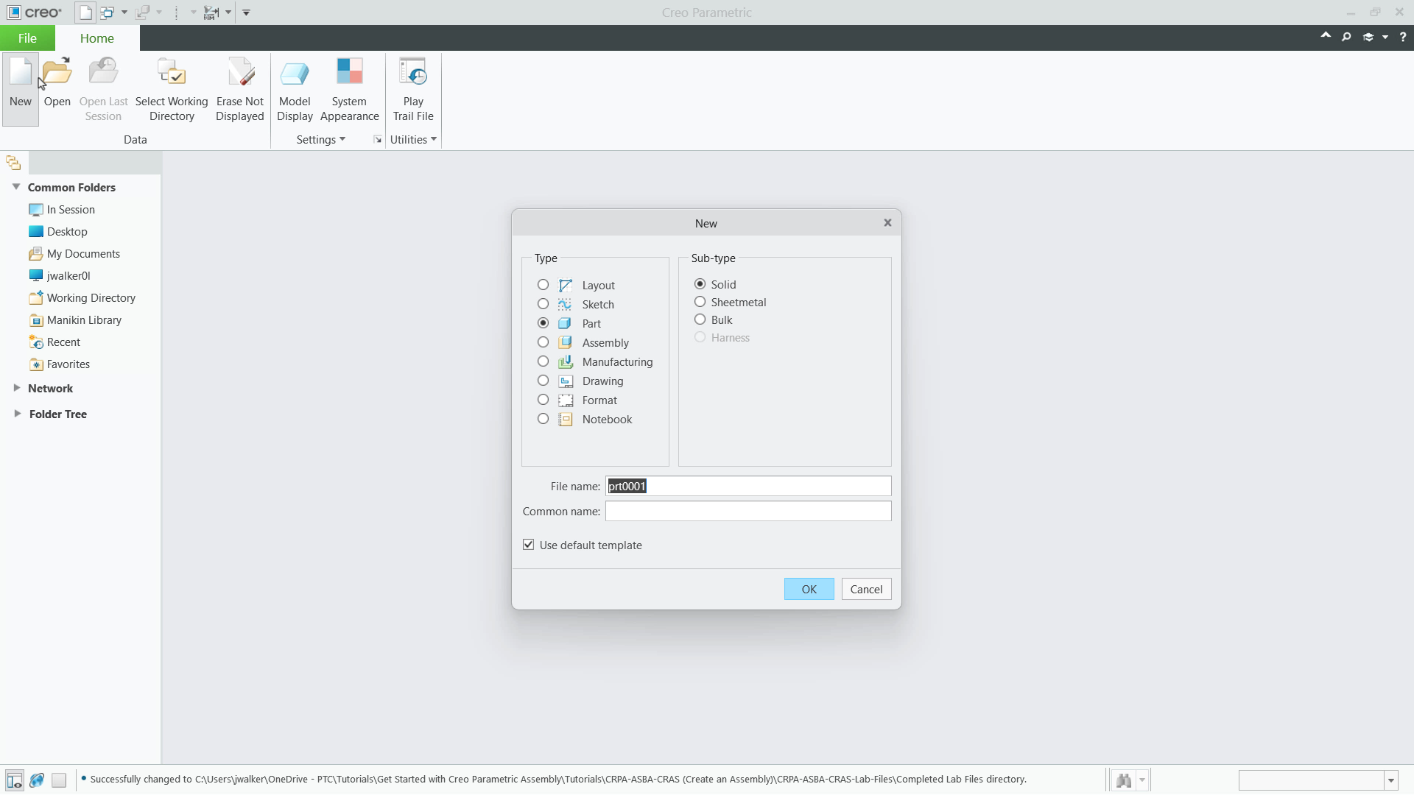Select the Sheetmetal sub-type
This screenshot has width=1414, height=795.
click(700, 302)
